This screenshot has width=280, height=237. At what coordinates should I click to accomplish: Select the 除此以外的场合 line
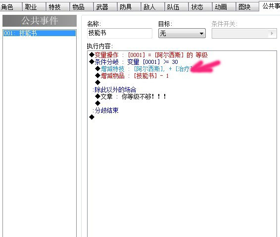114,90
